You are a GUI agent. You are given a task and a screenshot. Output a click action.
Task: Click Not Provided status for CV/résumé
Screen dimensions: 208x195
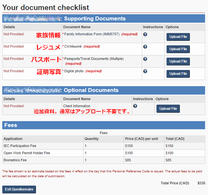(x=14, y=46)
